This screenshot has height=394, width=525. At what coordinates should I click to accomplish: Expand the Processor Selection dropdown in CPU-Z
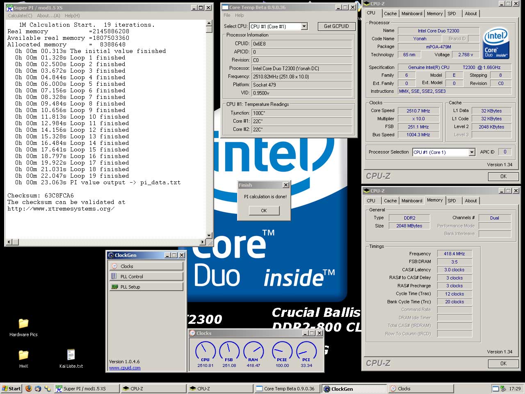coord(472,152)
